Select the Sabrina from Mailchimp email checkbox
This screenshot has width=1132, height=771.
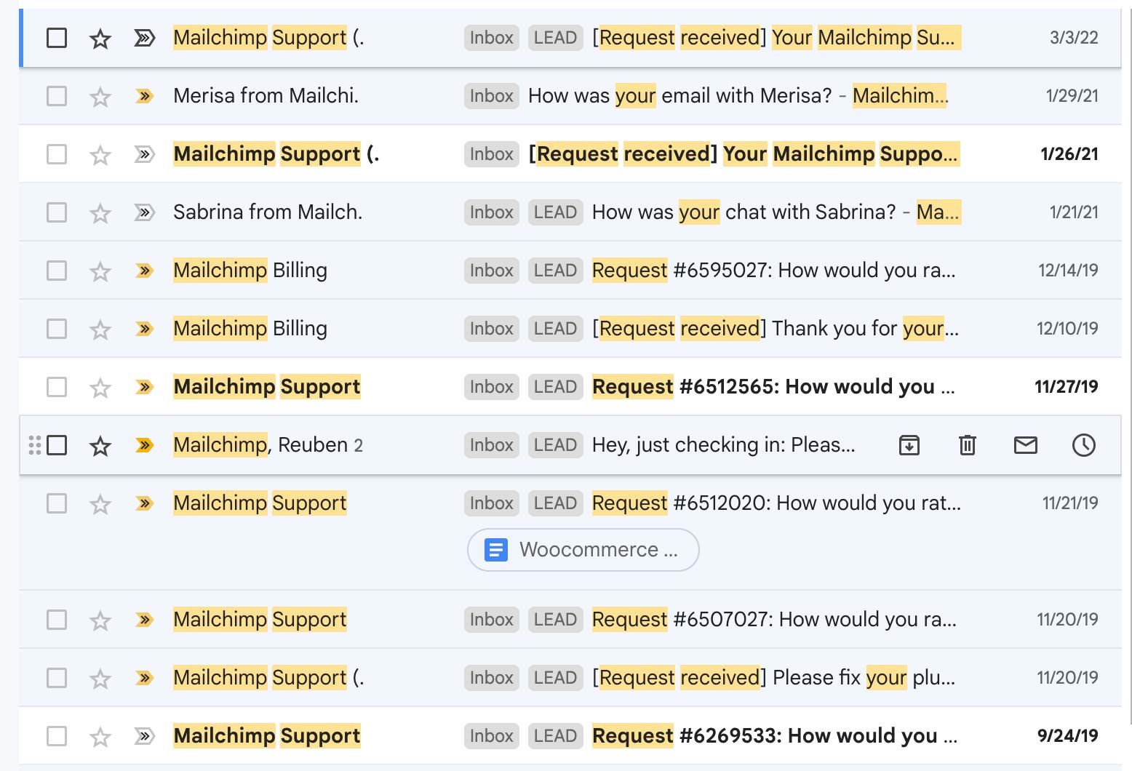57,212
